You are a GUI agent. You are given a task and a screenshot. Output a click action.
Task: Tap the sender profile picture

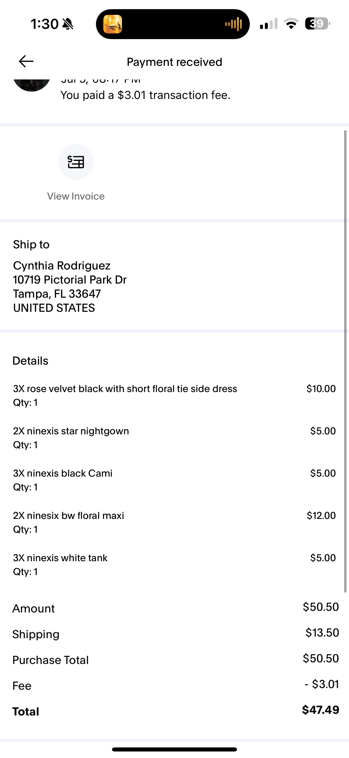tap(32, 85)
